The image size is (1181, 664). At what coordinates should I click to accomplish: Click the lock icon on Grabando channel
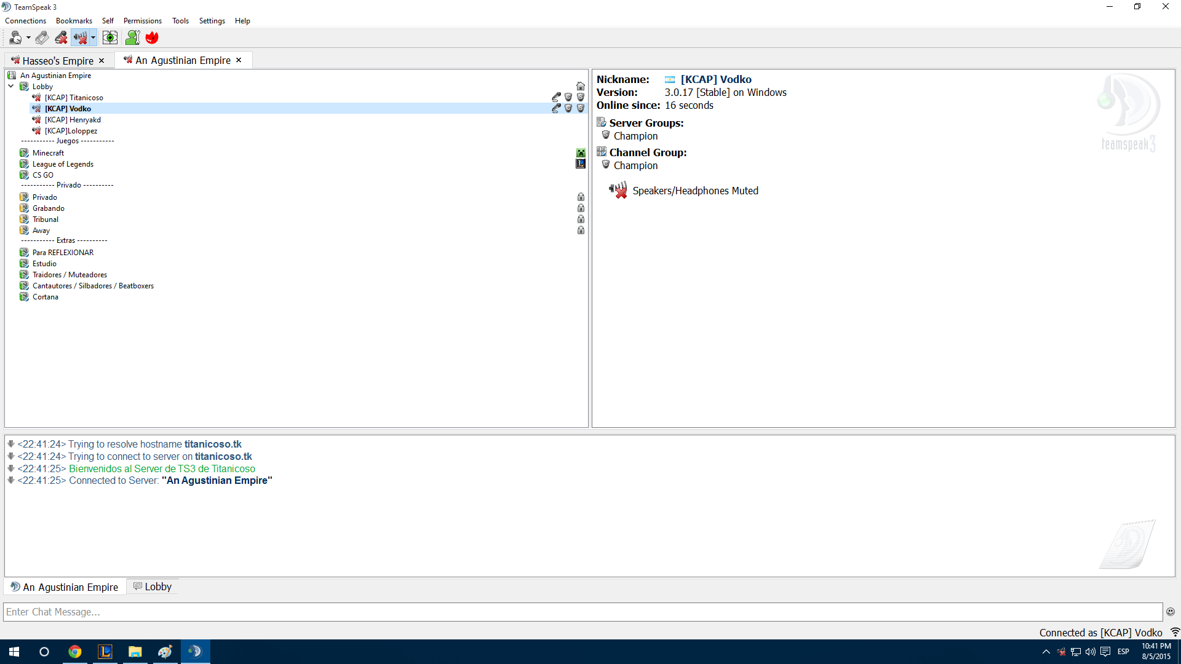(581, 208)
